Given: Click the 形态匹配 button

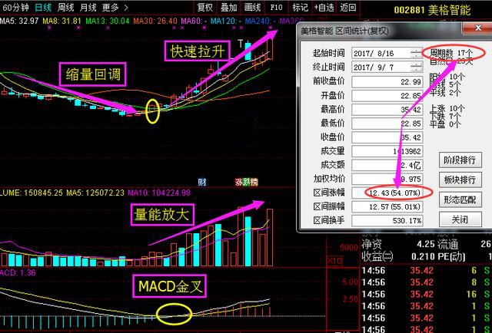Looking at the screenshot, I should click(460, 199).
